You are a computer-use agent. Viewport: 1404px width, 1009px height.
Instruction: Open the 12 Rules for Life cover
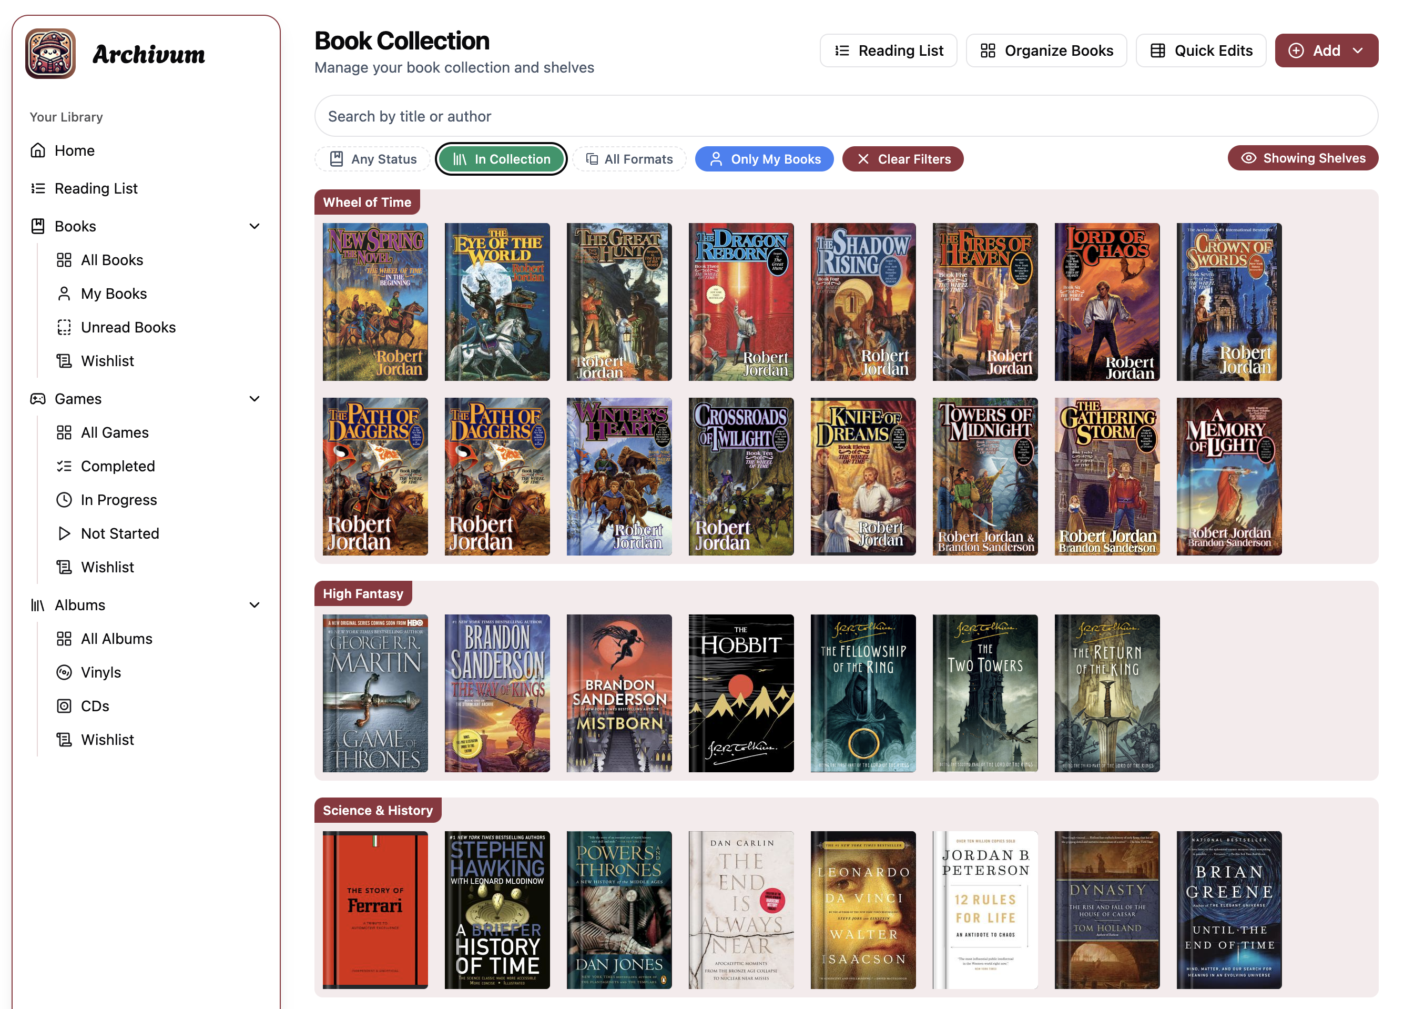(985, 911)
